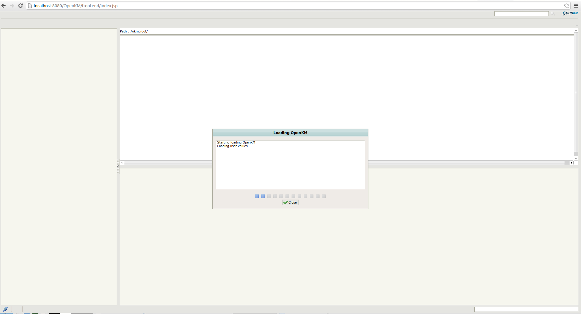The height and width of the screenshot is (314, 581).
Task: Click the browser back arrow icon
Action: click(x=4, y=5)
